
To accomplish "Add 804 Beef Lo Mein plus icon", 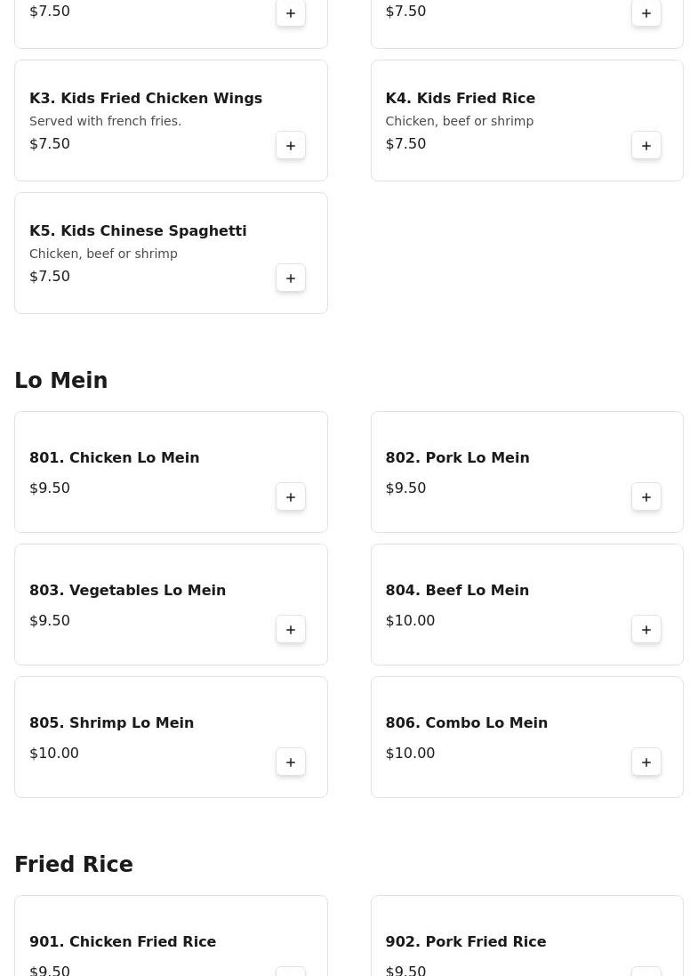I will point(646,629).
